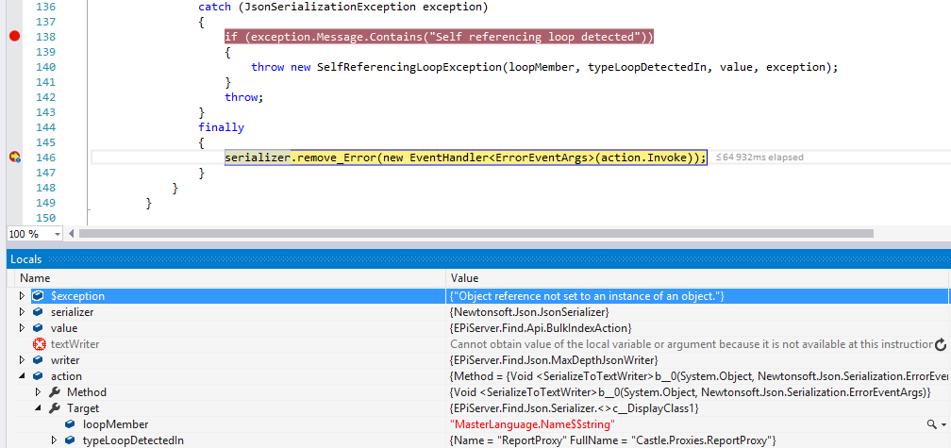This screenshot has height=448, width=951.
Task: Click the wrench icon beside Method property
Action: click(55, 392)
